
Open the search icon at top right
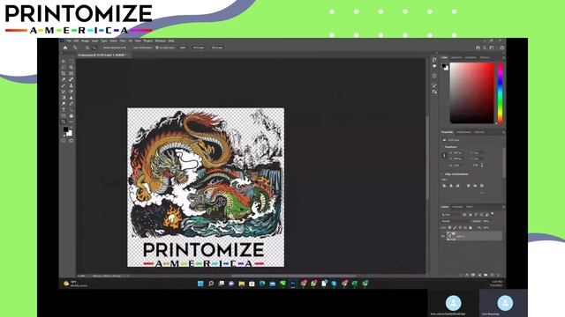point(485,48)
